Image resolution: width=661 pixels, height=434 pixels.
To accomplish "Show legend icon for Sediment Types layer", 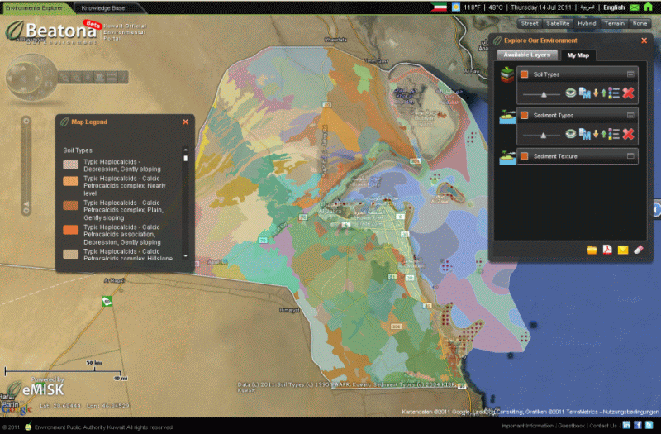I will pos(613,134).
